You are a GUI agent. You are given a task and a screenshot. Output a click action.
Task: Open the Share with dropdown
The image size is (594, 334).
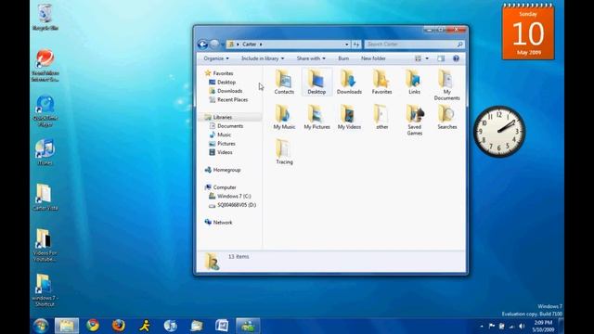[x=311, y=58]
